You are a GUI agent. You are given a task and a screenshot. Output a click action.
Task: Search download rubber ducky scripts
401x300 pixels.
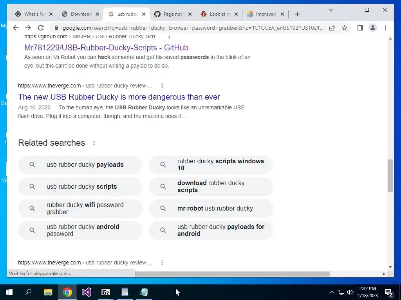[x=211, y=187]
